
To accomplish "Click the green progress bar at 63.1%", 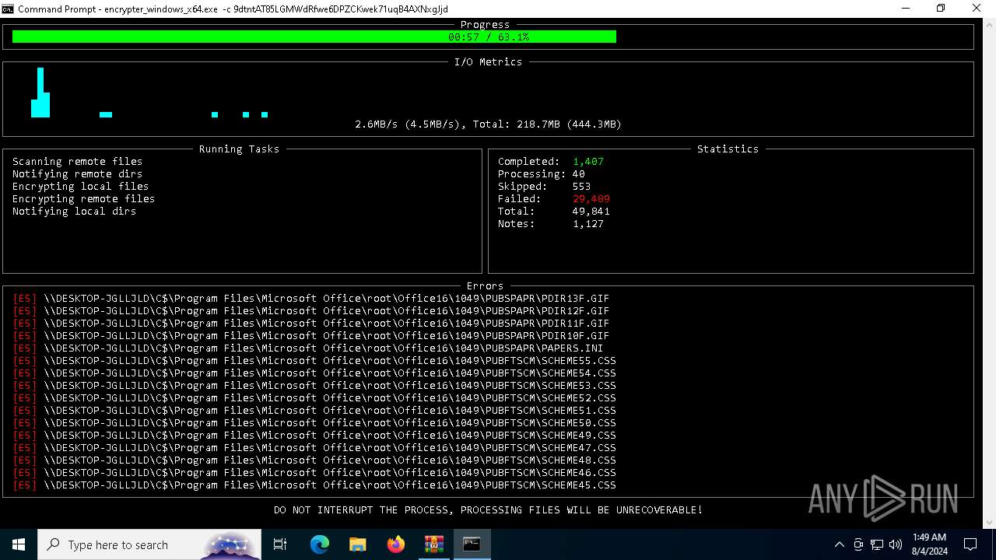I will (x=314, y=37).
